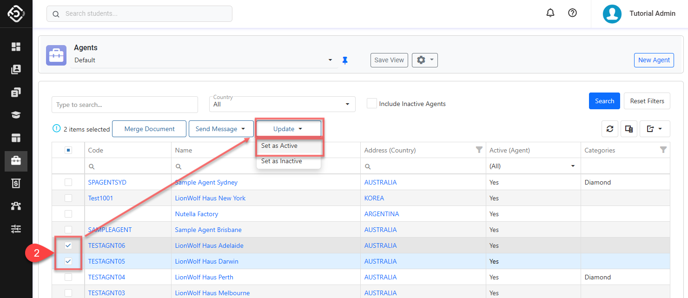Viewport: 688px width, 298px height.
Task: Open the Send Message dropdown
Action: (x=221, y=129)
